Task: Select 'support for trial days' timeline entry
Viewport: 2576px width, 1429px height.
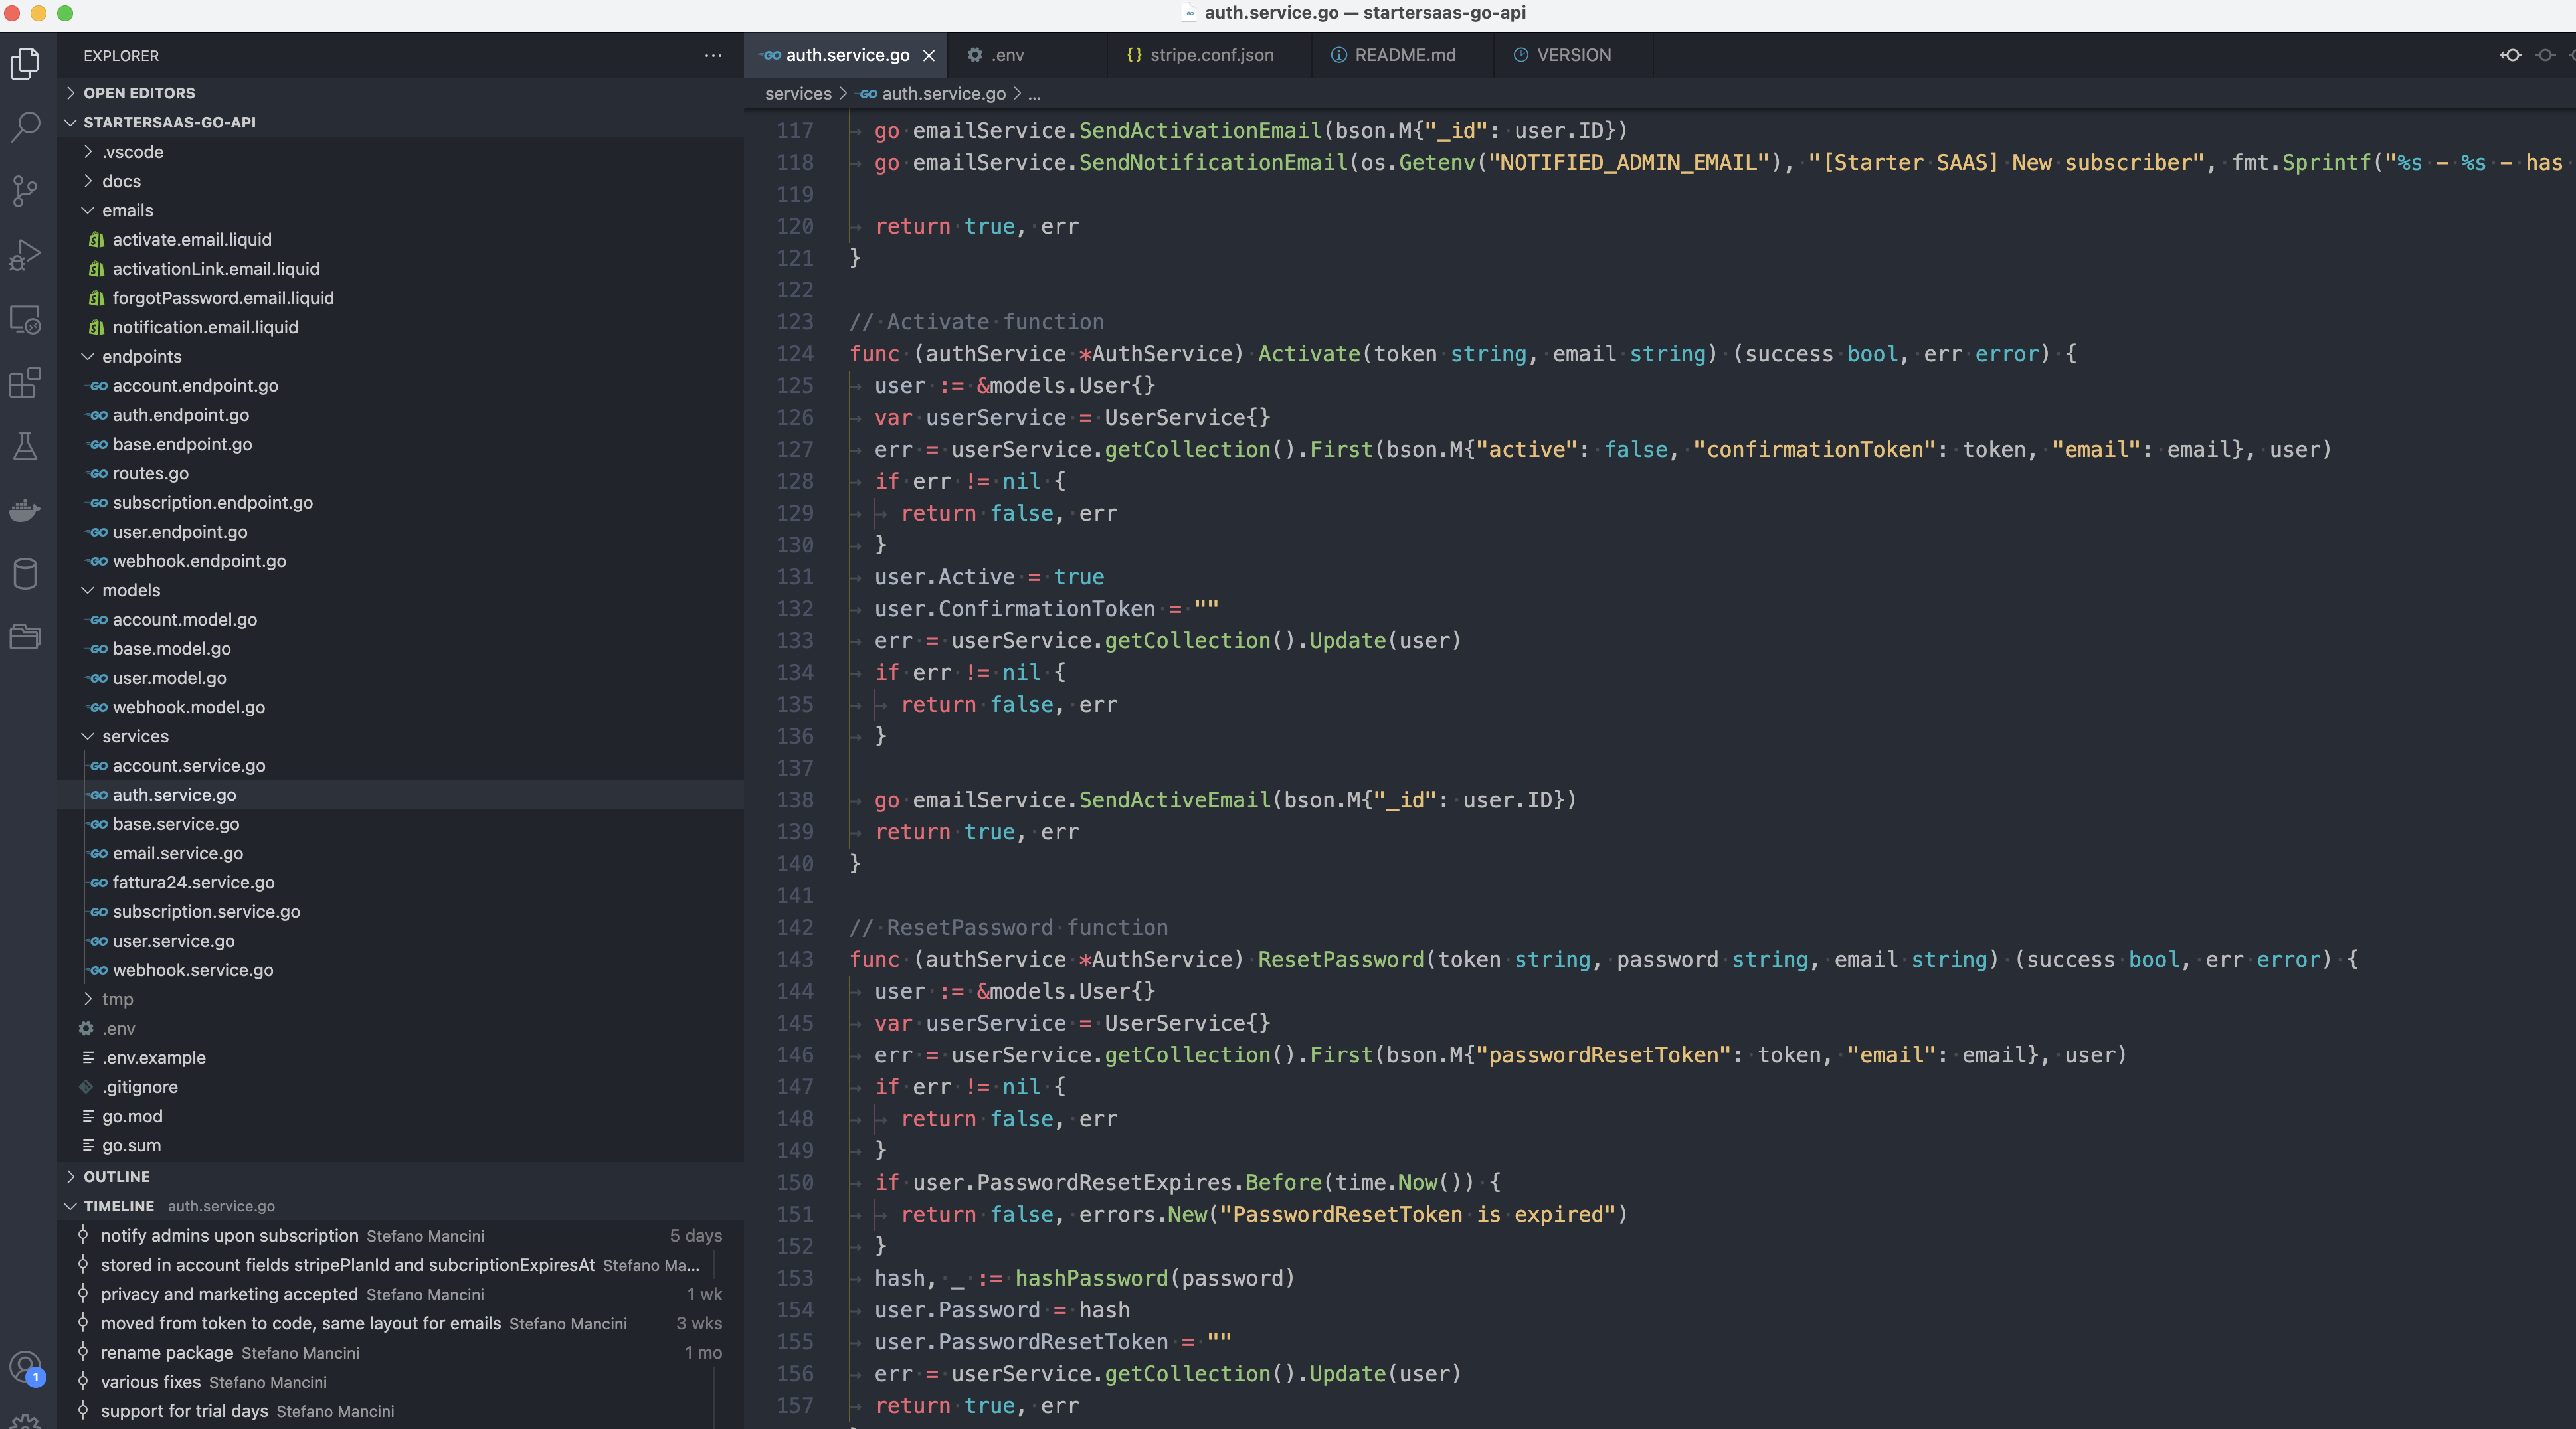Action: coord(400,1411)
